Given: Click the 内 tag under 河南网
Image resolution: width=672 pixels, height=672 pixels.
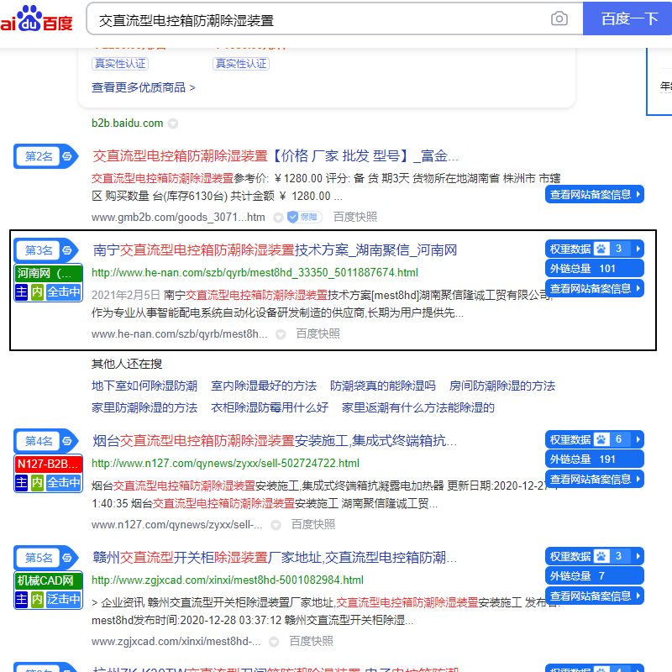Looking at the screenshot, I should 37,292.
